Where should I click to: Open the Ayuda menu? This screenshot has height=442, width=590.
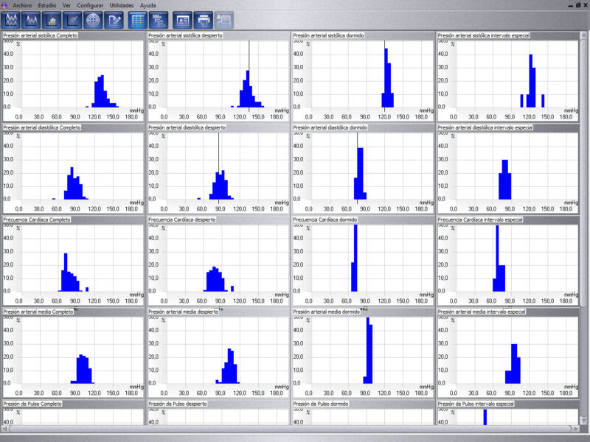[148, 4]
